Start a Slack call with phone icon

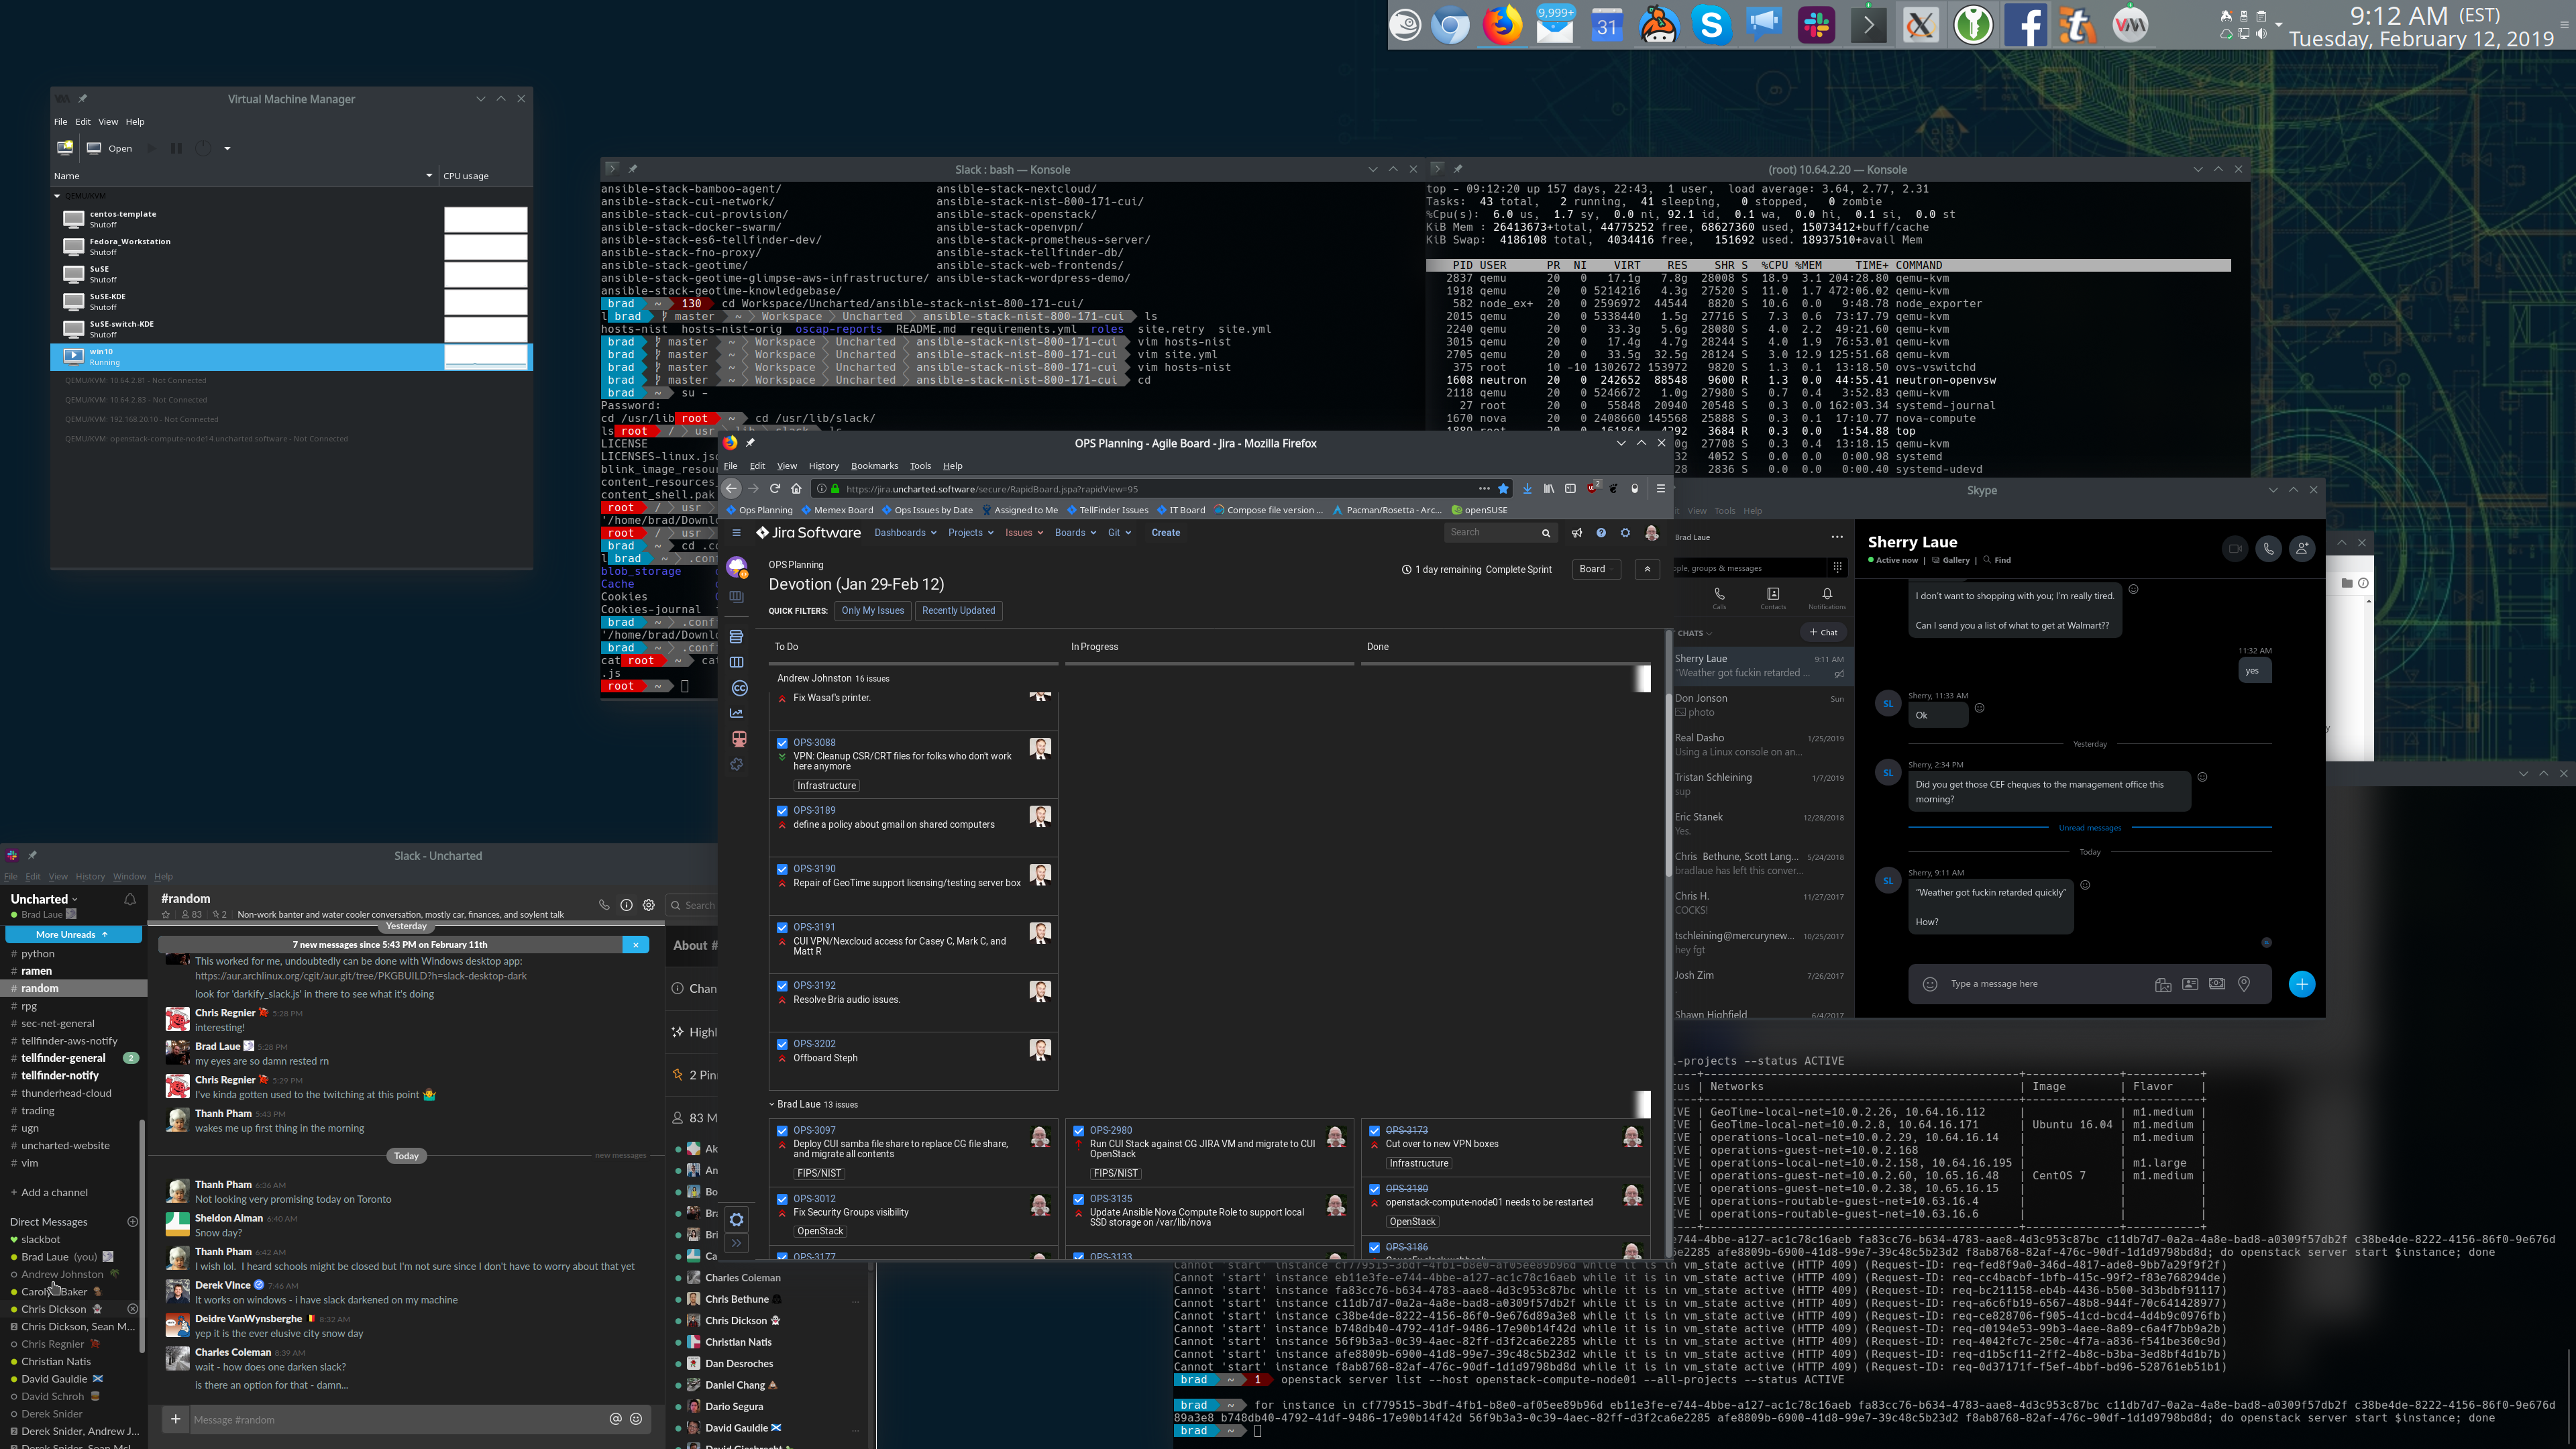point(604,905)
